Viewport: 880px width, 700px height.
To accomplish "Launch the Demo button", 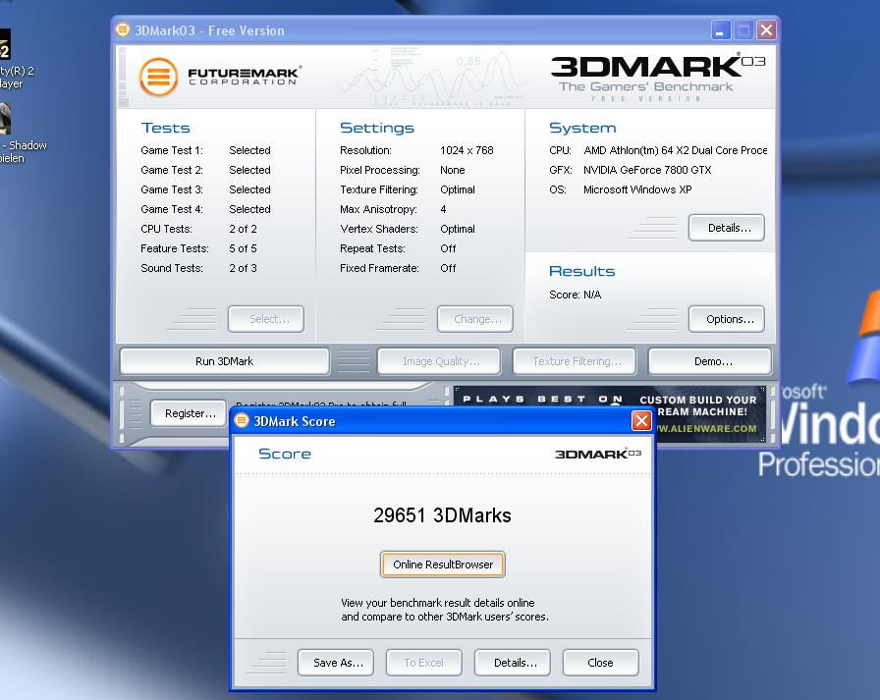I will pyautogui.click(x=710, y=361).
